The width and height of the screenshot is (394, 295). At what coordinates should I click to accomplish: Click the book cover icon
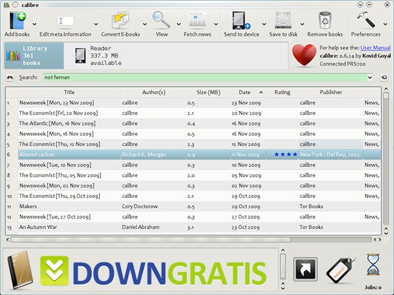(x=20, y=270)
